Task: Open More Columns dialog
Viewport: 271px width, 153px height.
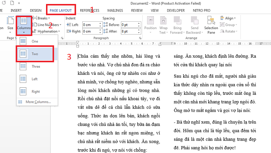Action: [37, 102]
